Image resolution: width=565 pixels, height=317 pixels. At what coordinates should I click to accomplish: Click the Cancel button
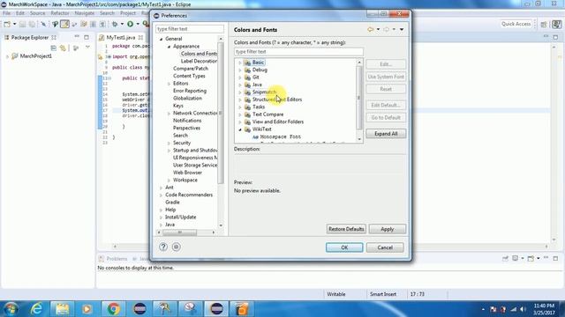(x=385, y=247)
